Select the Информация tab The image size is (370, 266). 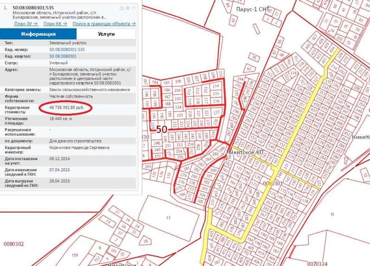click(39, 34)
